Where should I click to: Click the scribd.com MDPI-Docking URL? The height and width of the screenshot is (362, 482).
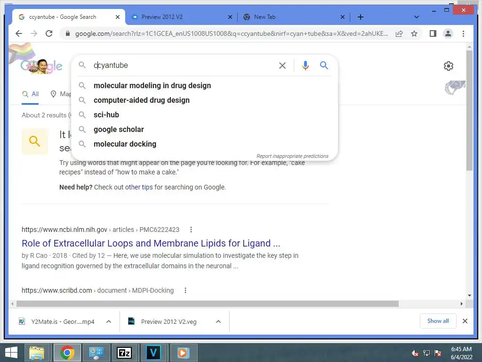pos(97,290)
